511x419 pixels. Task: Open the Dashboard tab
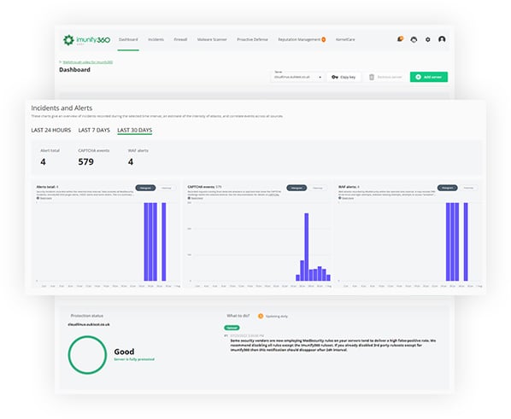click(128, 39)
